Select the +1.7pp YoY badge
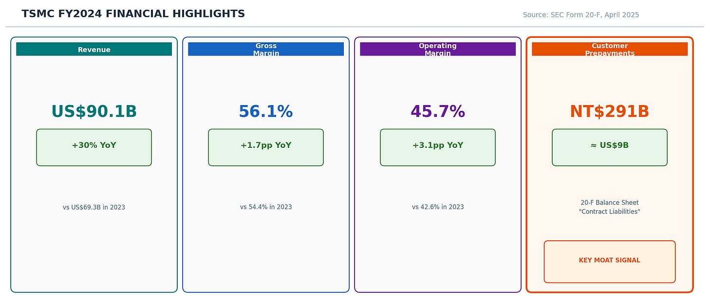The image size is (709, 303). point(266,147)
